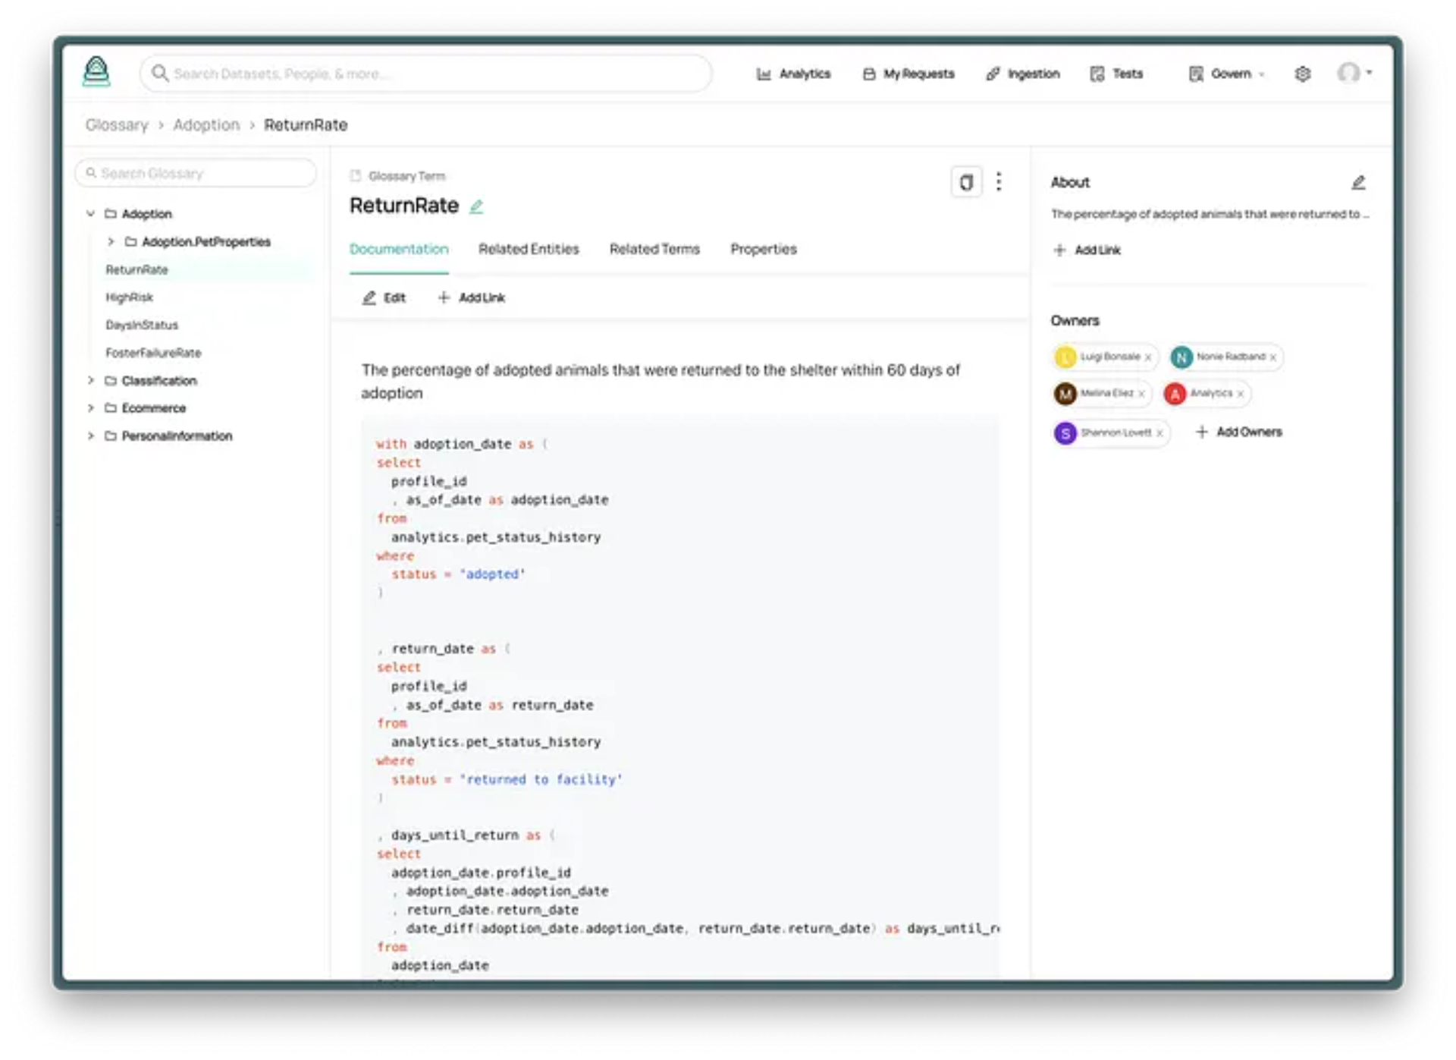Image resolution: width=1456 pixels, height=1060 pixels.
Task: Remove owner Melina Eliez
Action: pyautogui.click(x=1141, y=394)
